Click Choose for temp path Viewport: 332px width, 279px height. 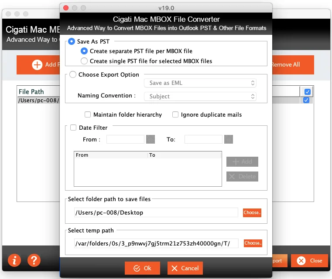[x=253, y=243]
